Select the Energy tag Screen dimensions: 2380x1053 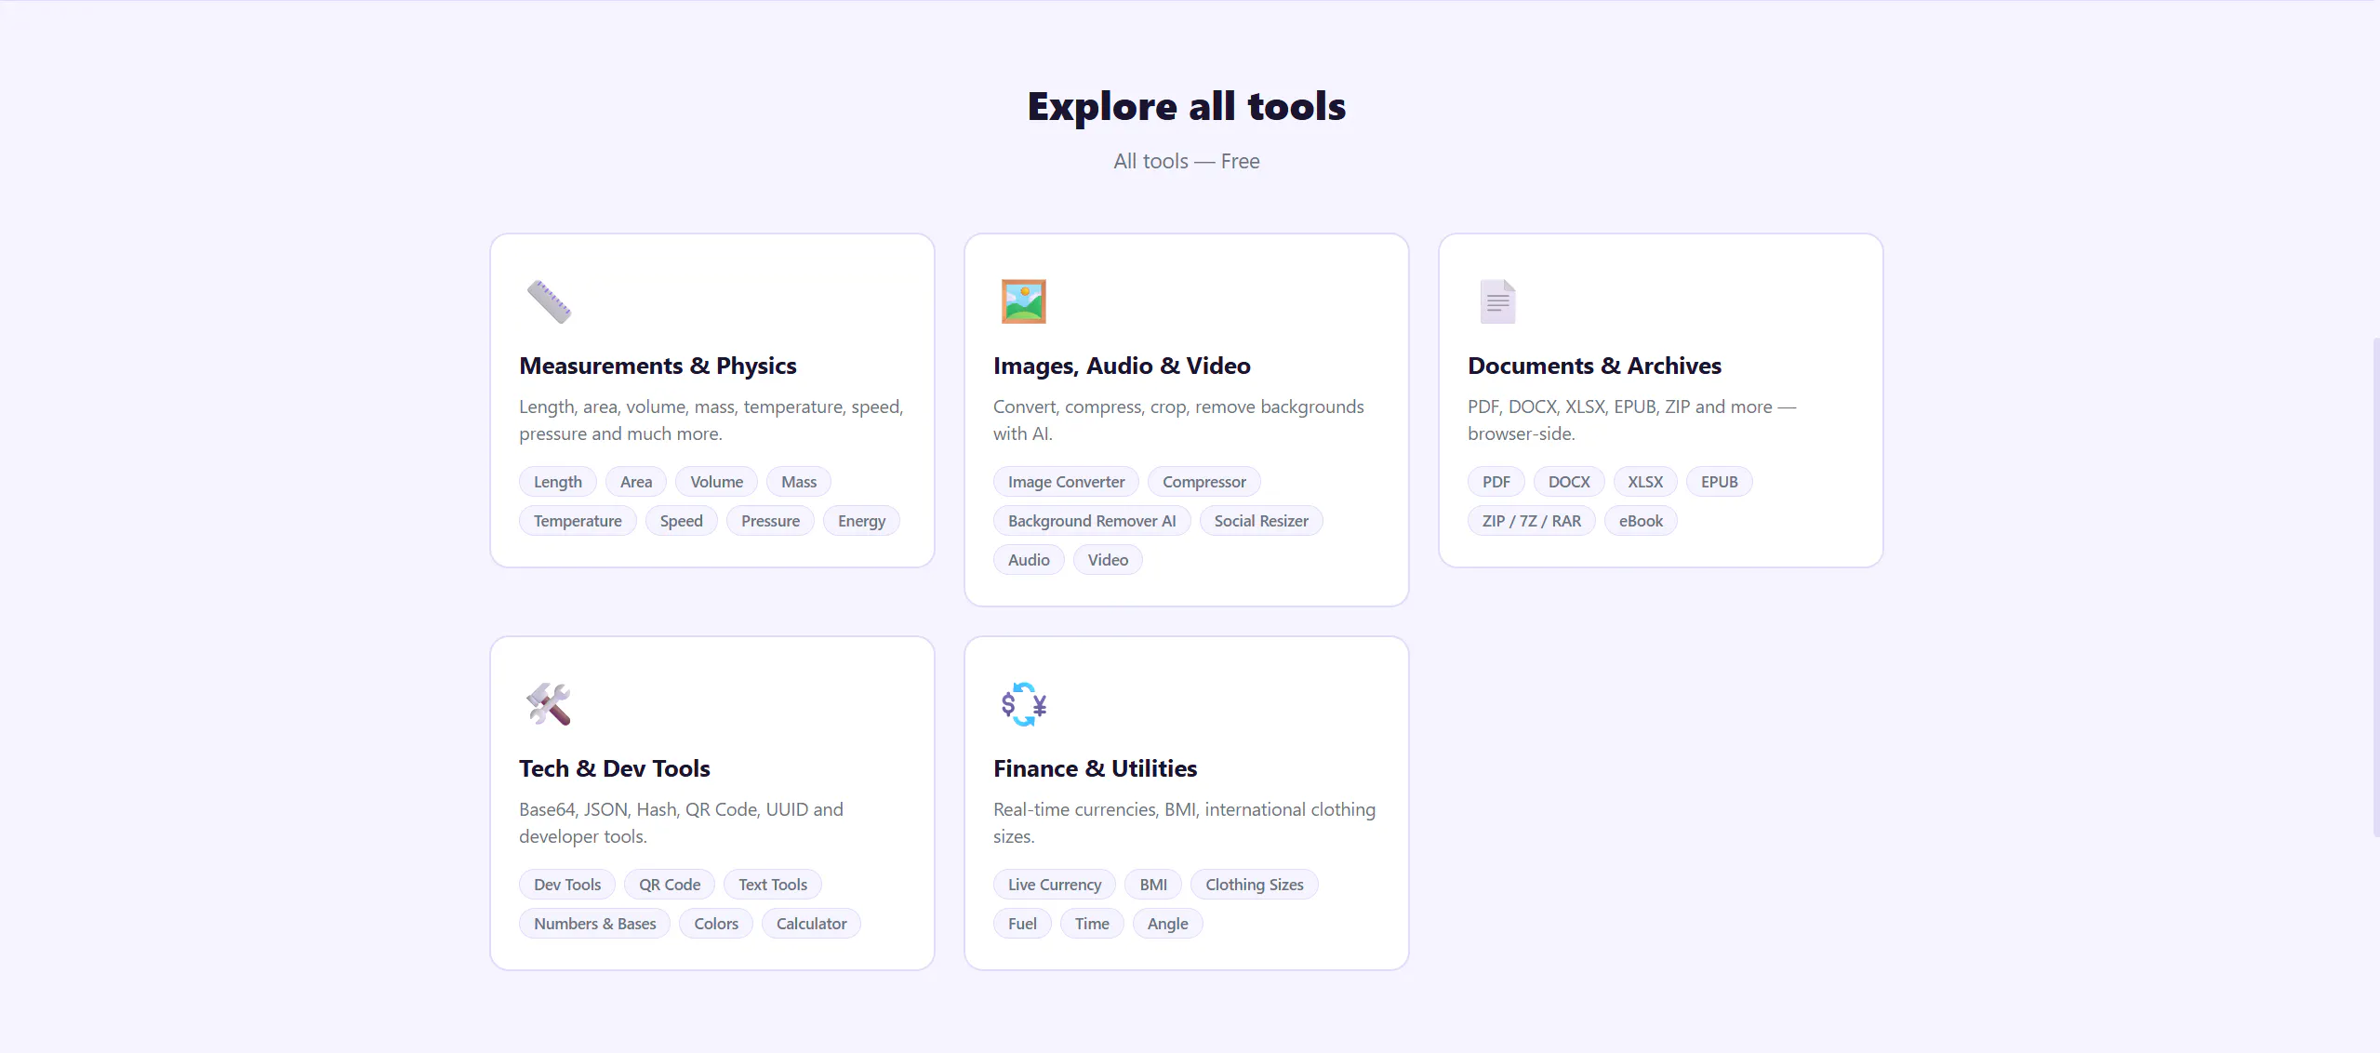[x=861, y=521]
